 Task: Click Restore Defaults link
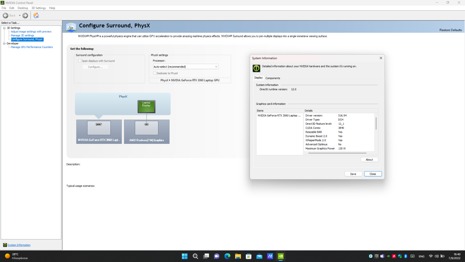click(450, 30)
